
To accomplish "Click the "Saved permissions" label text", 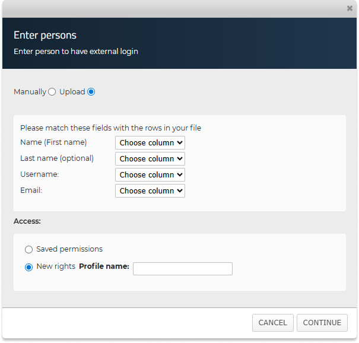I will (69, 249).
